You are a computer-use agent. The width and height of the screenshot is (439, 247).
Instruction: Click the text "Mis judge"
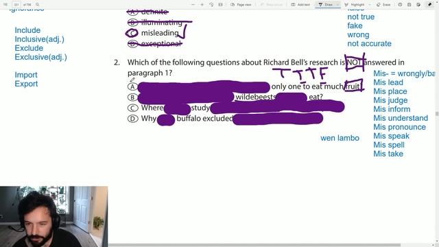pyautogui.click(x=390, y=101)
